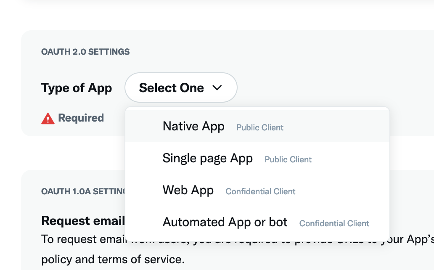The height and width of the screenshot is (270, 434).
Task: Click the "Public Client" tag beside Native App
Action: (259, 127)
